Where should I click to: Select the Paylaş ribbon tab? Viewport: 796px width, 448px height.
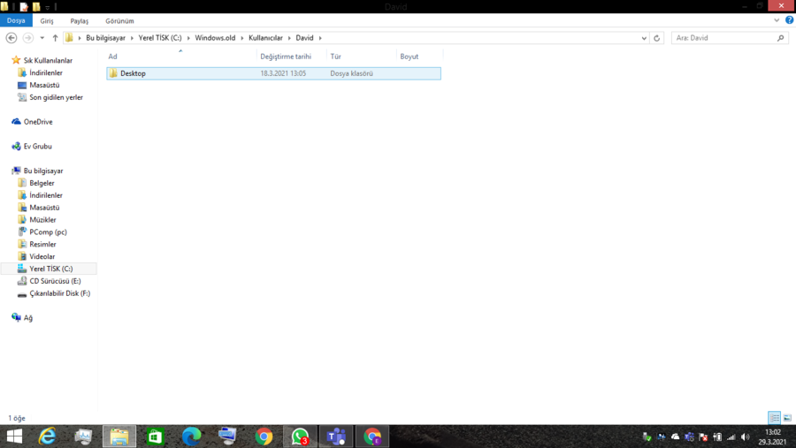(x=80, y=21)
